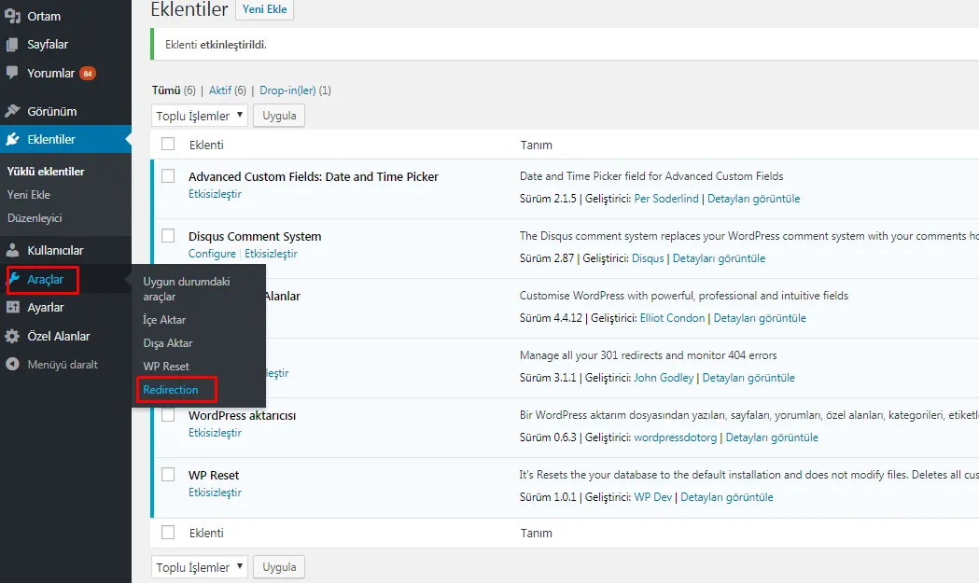Select WP Reset from Araçlar submenu
The width and height of the screenshot is (979, 583).
(x=166, y=367)
